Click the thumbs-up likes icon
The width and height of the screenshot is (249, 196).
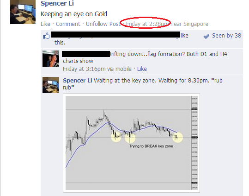pyautogui.click(x=46, y=36)
